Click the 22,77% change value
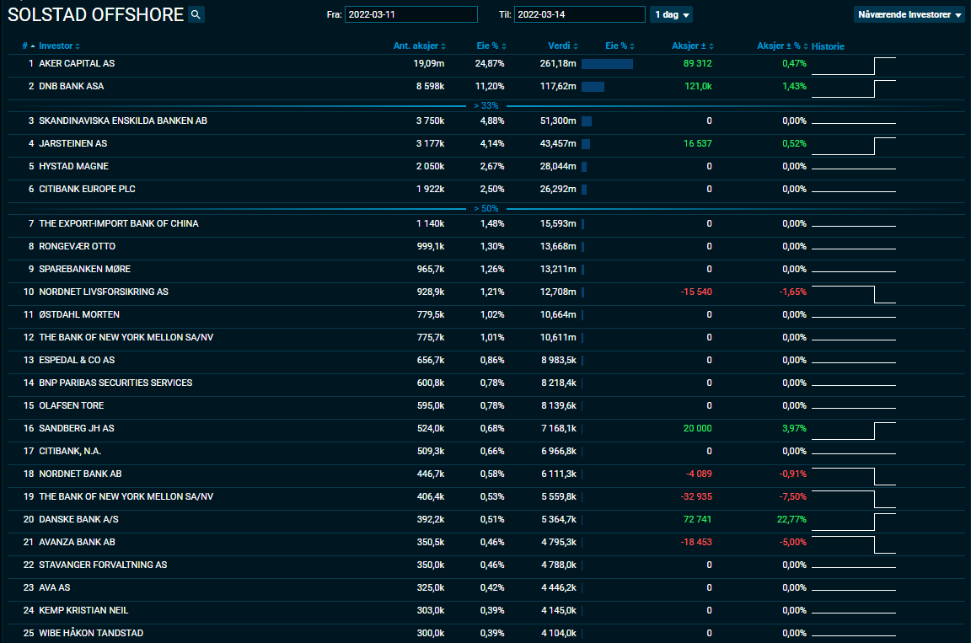 (791, 519)
